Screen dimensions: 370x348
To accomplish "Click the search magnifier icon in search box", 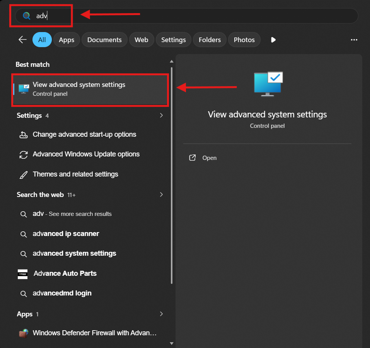I will point(26,16).
